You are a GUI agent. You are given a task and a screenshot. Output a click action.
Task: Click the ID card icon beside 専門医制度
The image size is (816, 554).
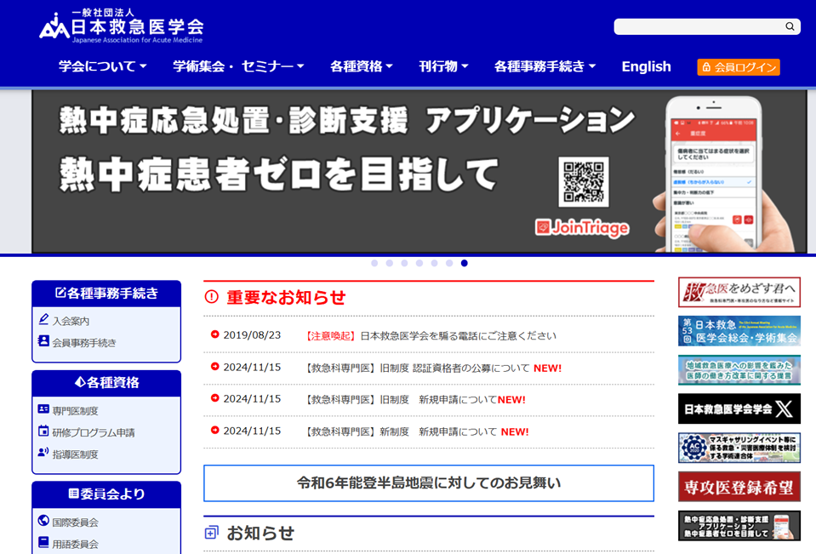click(x=43, y=409)
